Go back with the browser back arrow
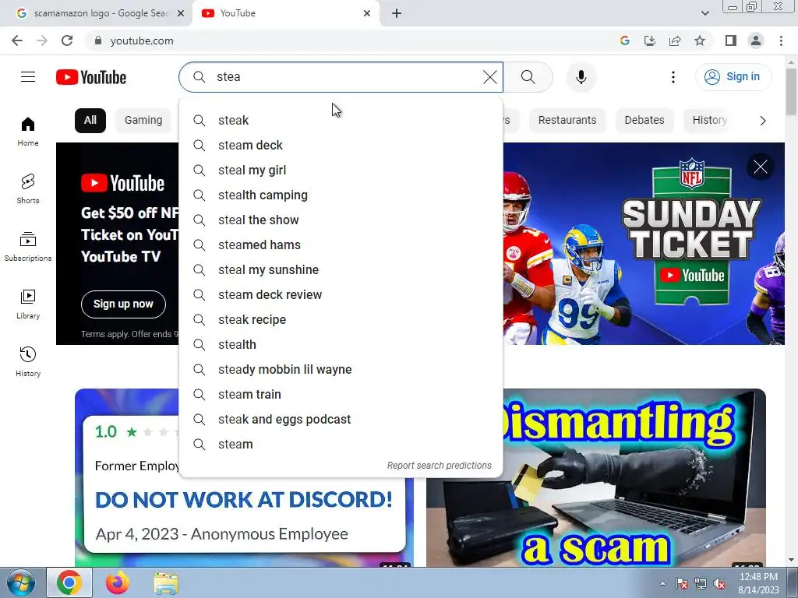798x598 pixels. pyautogui.click(x=17, y=40)
